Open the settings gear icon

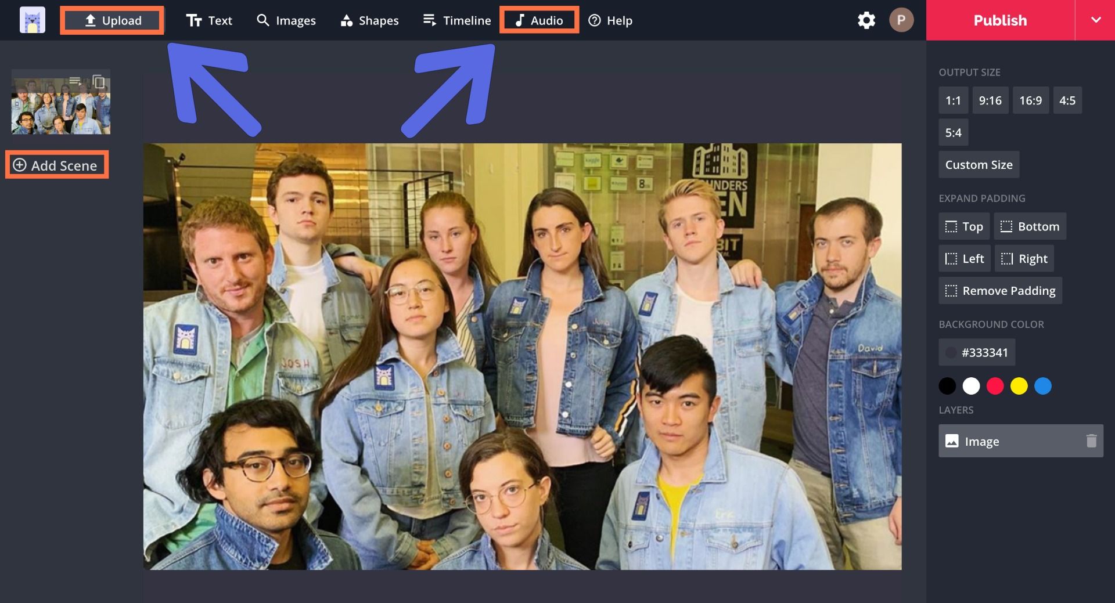pyautogui.click(x=866, y=20)
